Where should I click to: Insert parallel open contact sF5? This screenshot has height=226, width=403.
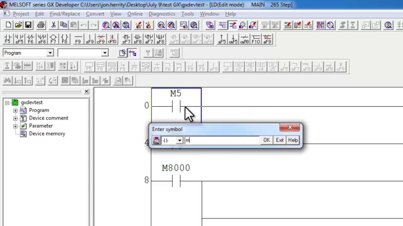click(x=19, y=39)
